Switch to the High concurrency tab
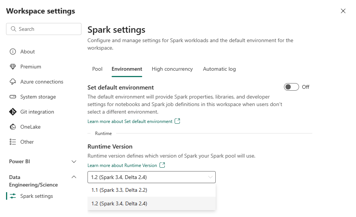The image size is (356, 217). [172, 69]
